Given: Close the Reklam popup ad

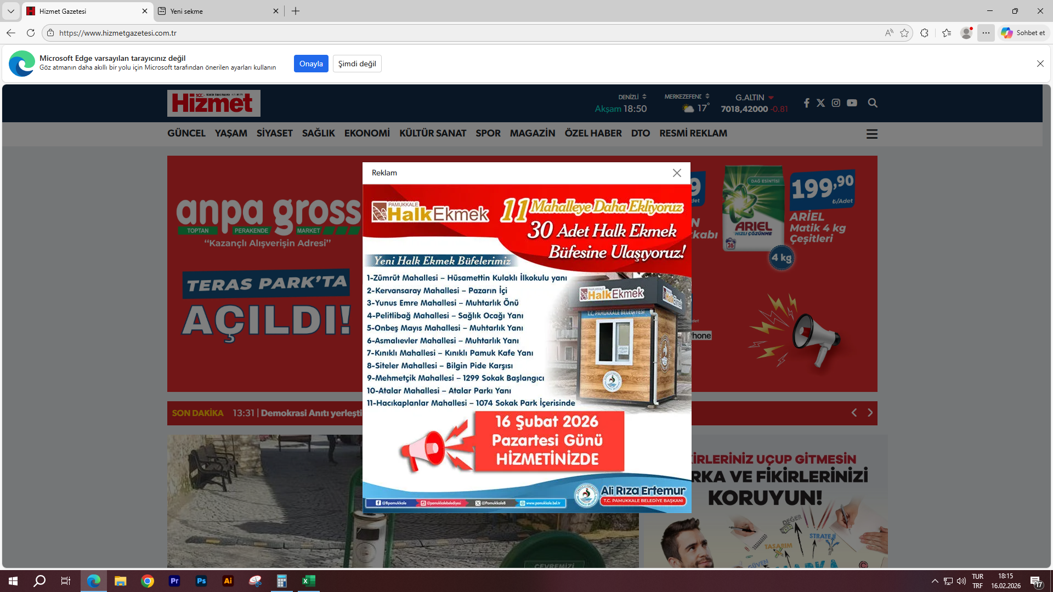Looking at the screenshot, I should point(677,173).
